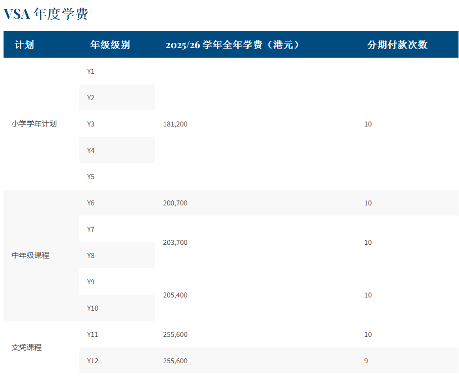Click the 计划 column header
459x387 pixels.
[x=24, y=45]
